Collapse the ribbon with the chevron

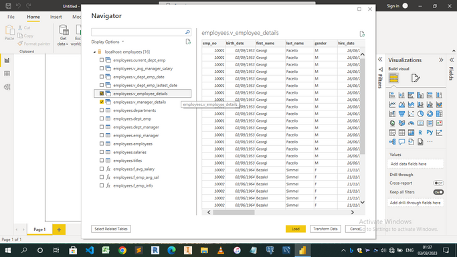pyautogui.click(x=454, y=51)
